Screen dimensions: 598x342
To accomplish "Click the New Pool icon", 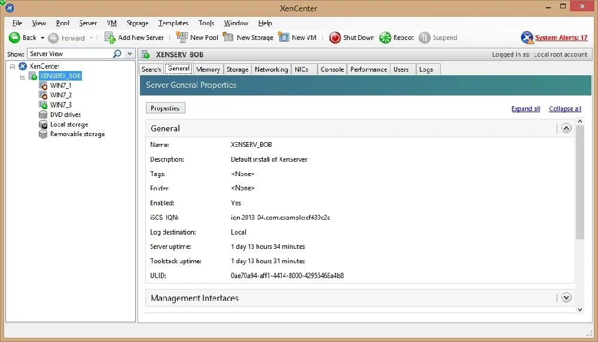I will [x=182, y=37].
